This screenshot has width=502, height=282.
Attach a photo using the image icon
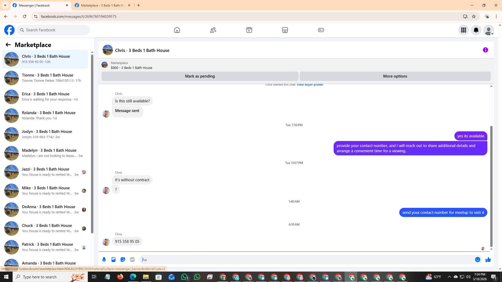pos(113,260)
